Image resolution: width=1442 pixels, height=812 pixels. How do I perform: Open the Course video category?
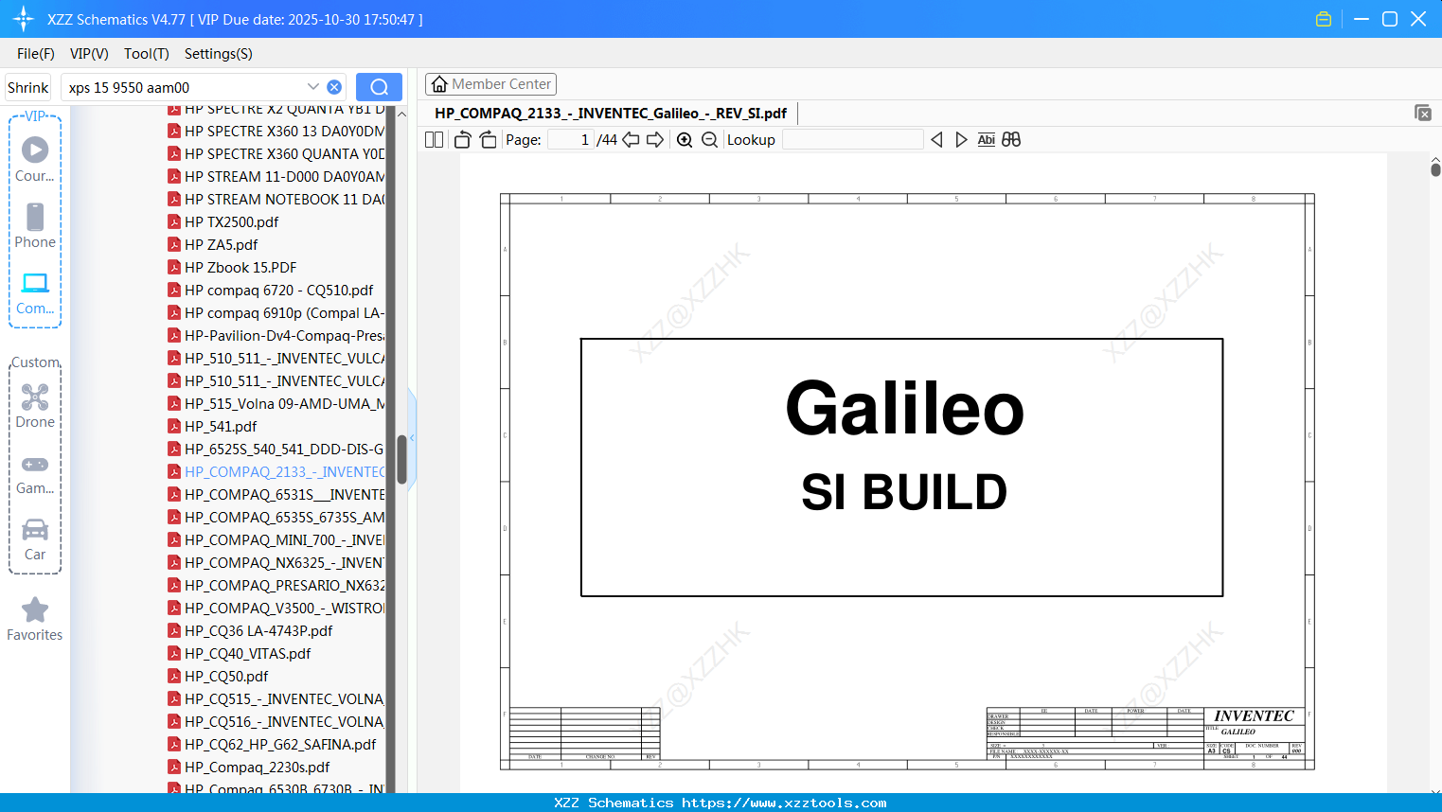tap(35, 160)
